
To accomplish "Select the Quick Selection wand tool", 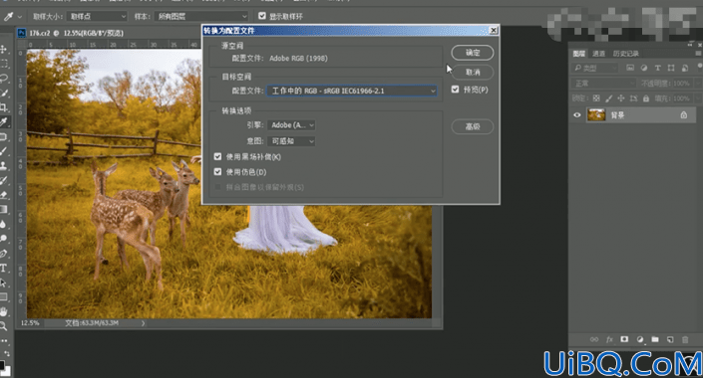I will 4,94.
